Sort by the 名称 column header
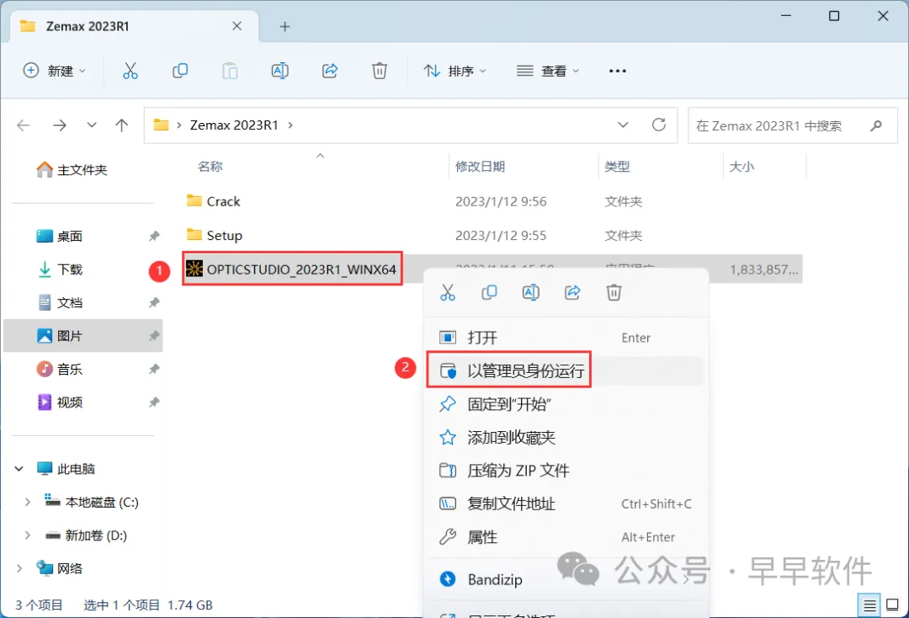 click(210, 167)
